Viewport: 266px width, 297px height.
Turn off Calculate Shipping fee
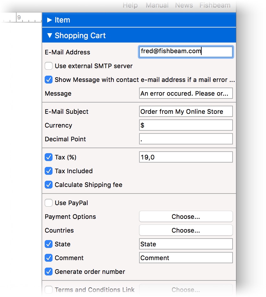coord(48,185)
